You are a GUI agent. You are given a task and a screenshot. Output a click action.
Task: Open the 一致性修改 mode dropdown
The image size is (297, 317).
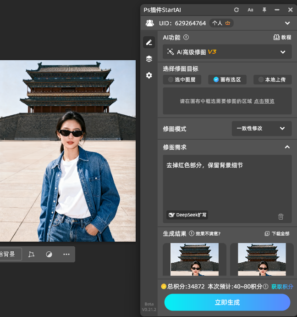(261, 129)
